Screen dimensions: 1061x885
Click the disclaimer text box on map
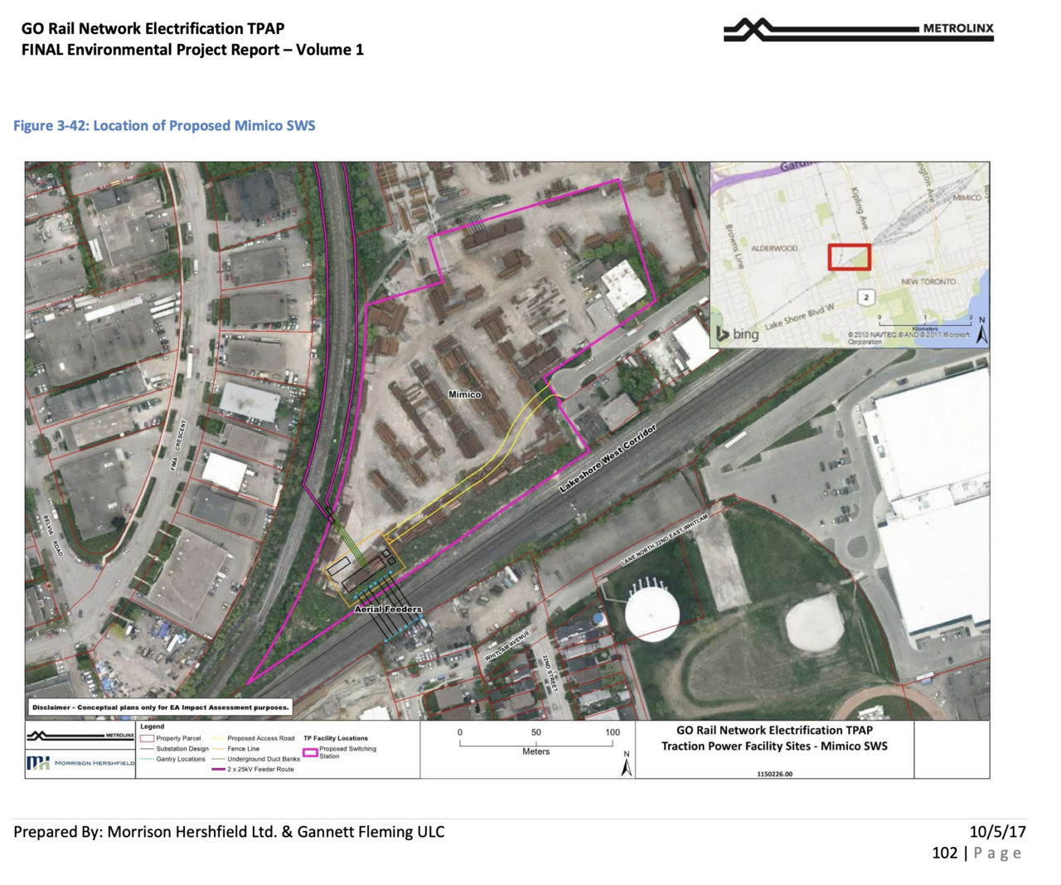[x=161, y=708]
